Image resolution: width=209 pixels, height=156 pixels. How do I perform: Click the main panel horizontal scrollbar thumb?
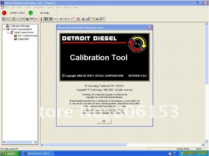coord(85,145)
